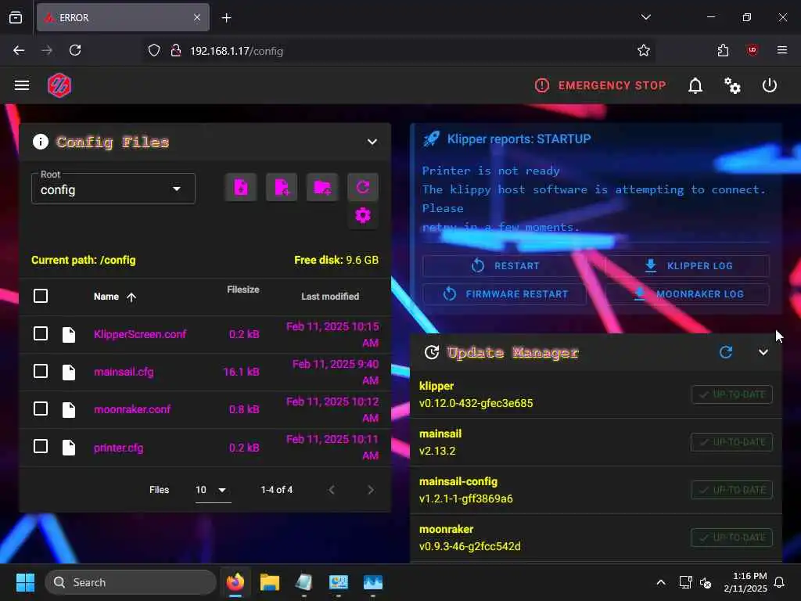Show hidden system tray icons
The width and height of the screenshot is (801, 601).
[x=660, y=582]
